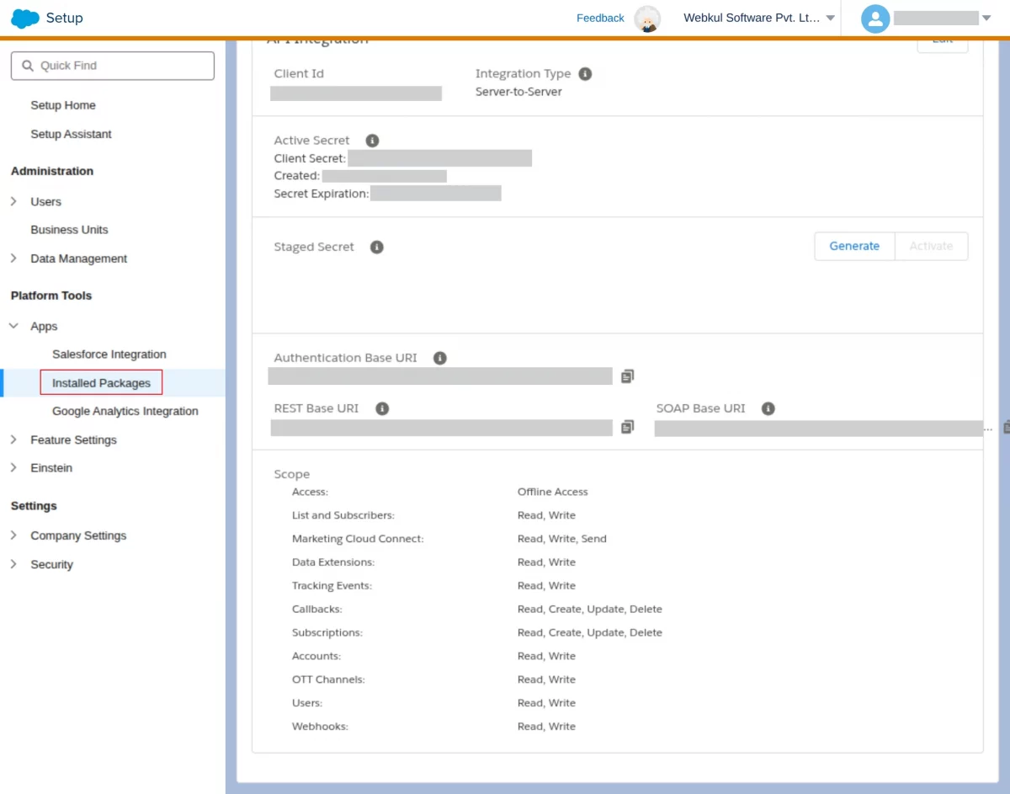Click the Quick Find search field
The width and height of the screenshot is (1010, 794).
tap(113, 66)
